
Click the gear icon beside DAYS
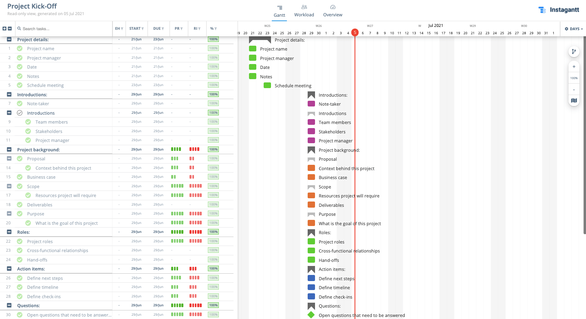click(566, 29)
